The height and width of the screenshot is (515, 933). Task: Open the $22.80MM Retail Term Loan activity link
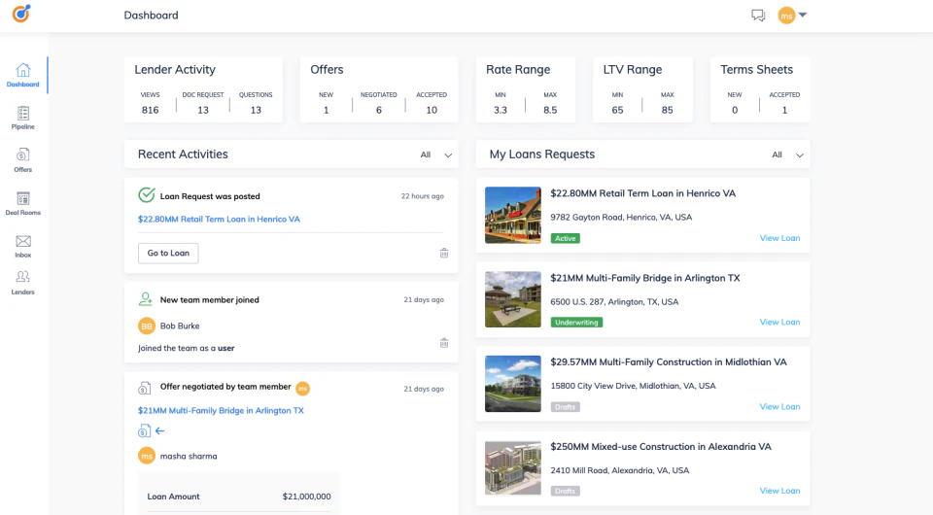tap(219, 219)
